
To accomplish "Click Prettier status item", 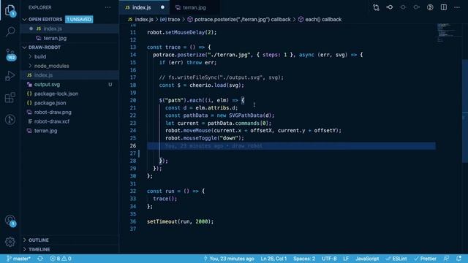I will coord(425,259).
